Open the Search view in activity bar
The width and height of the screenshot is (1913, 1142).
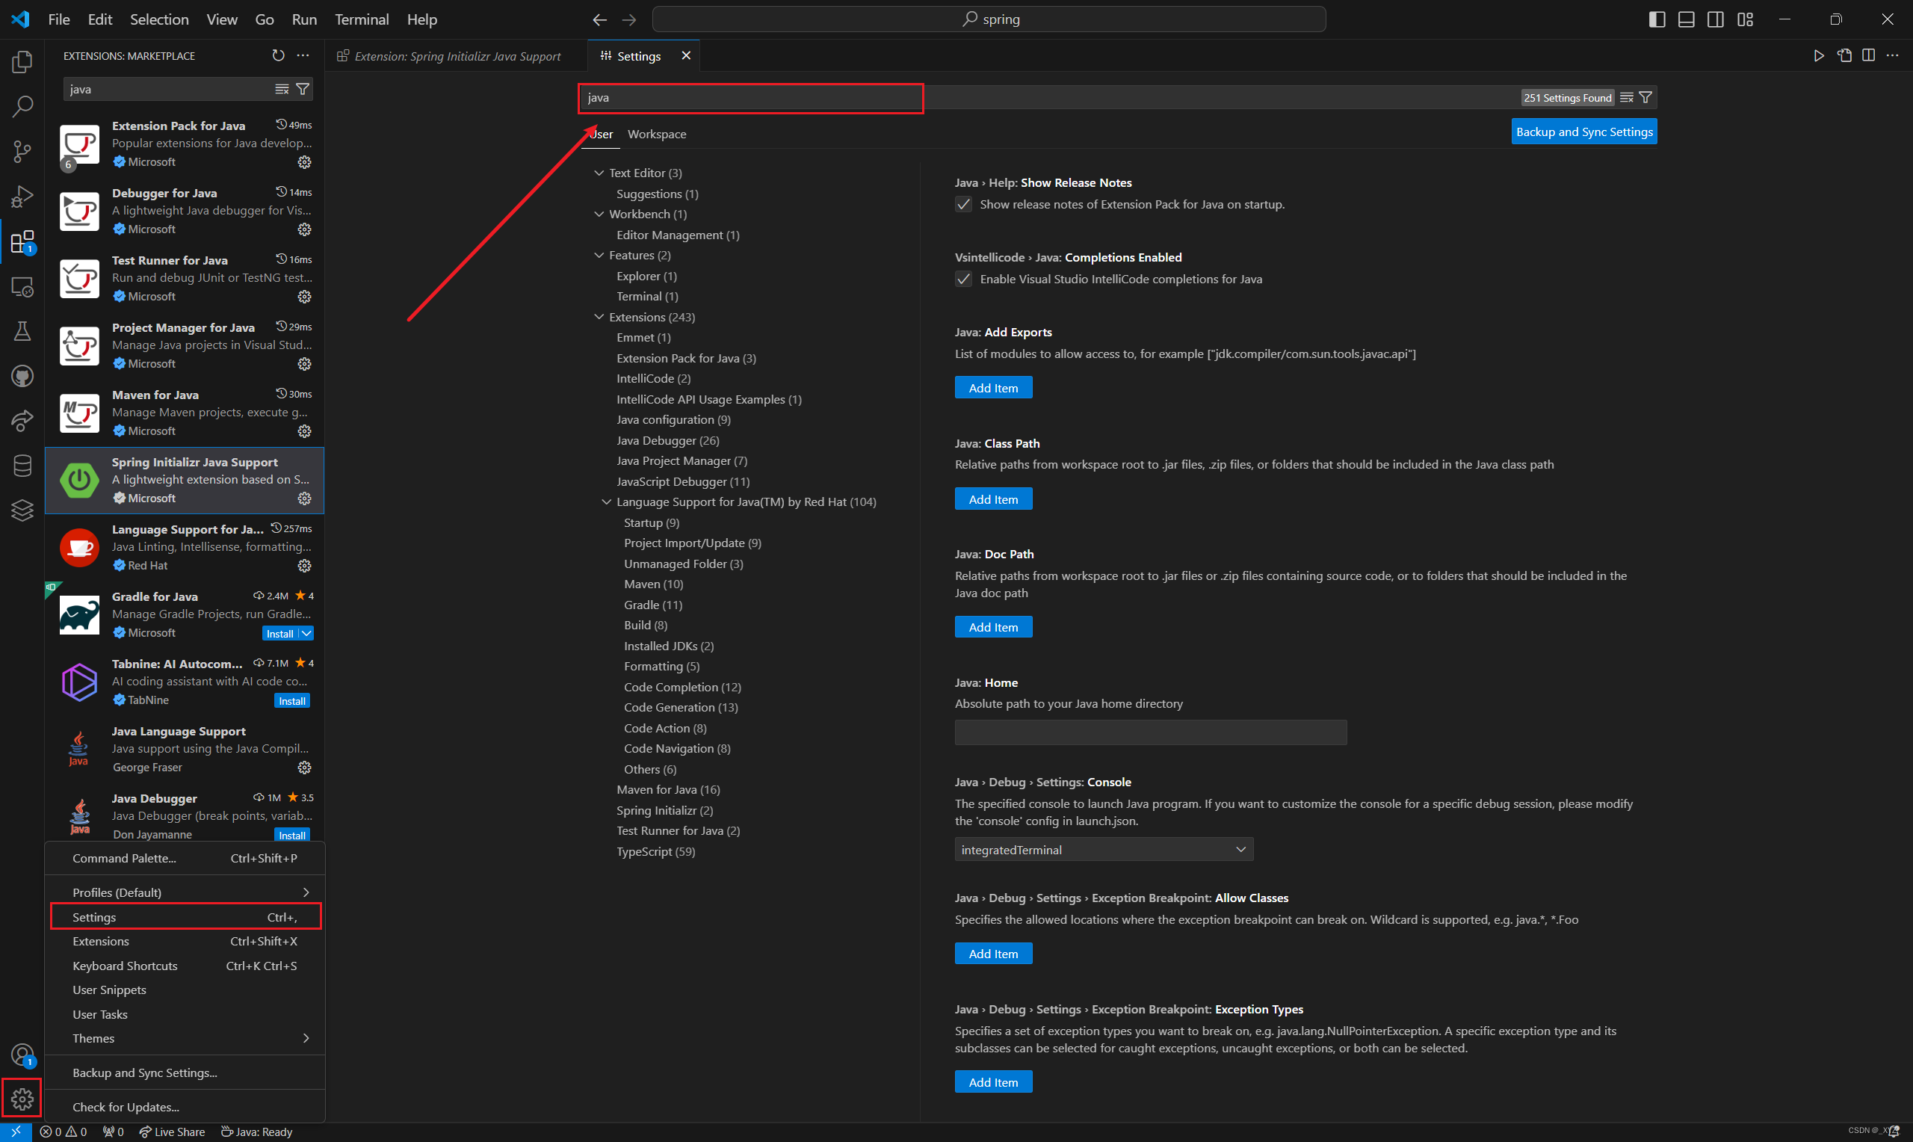22,106
